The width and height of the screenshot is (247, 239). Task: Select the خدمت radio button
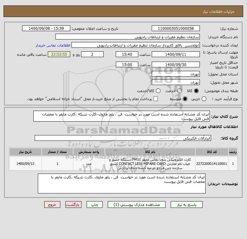[x=180, y=91]
